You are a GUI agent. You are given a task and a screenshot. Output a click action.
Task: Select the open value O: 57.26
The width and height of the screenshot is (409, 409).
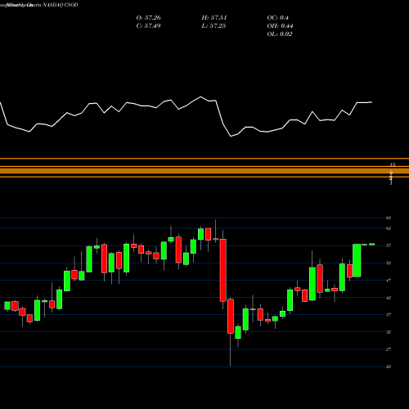(149, 18)
